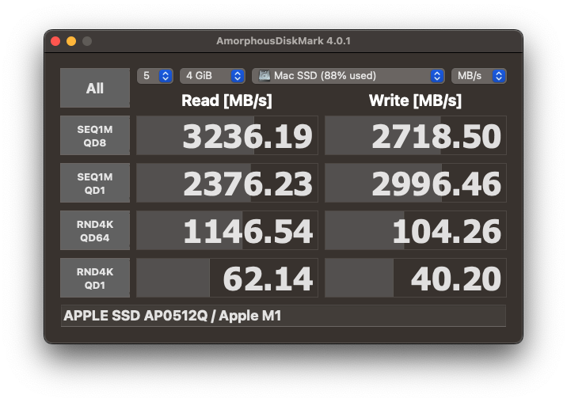
Task: Click the 1146.54 read score
Action: (x=227, y=230)
